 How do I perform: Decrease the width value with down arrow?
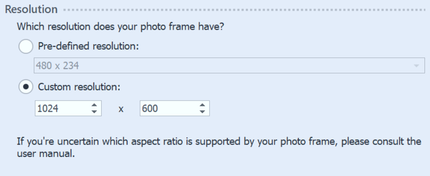coord(94,112)
